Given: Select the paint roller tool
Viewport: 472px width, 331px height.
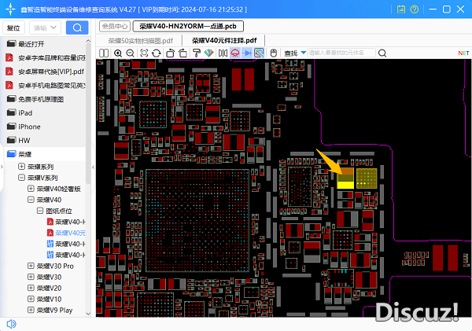Looking at the screenshot, I should pos(197,53).
